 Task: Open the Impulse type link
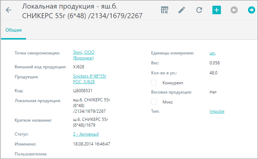tap(217, 111)
